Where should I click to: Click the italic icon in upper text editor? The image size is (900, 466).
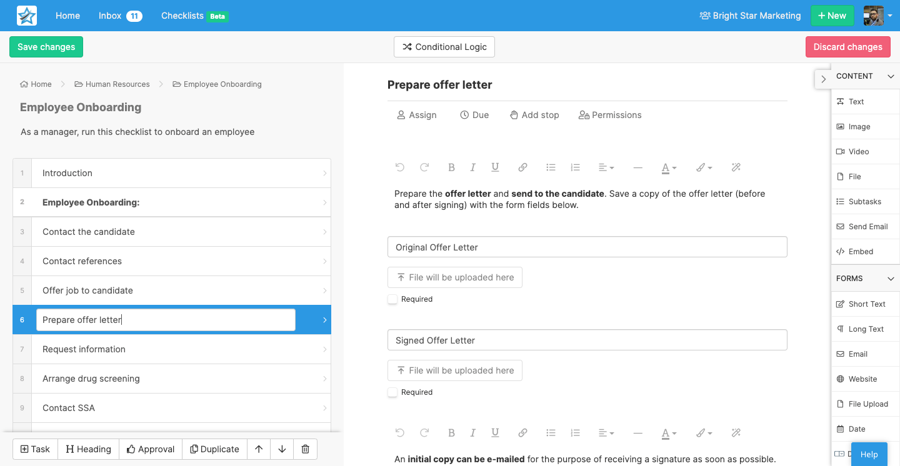tap(472, 167)
